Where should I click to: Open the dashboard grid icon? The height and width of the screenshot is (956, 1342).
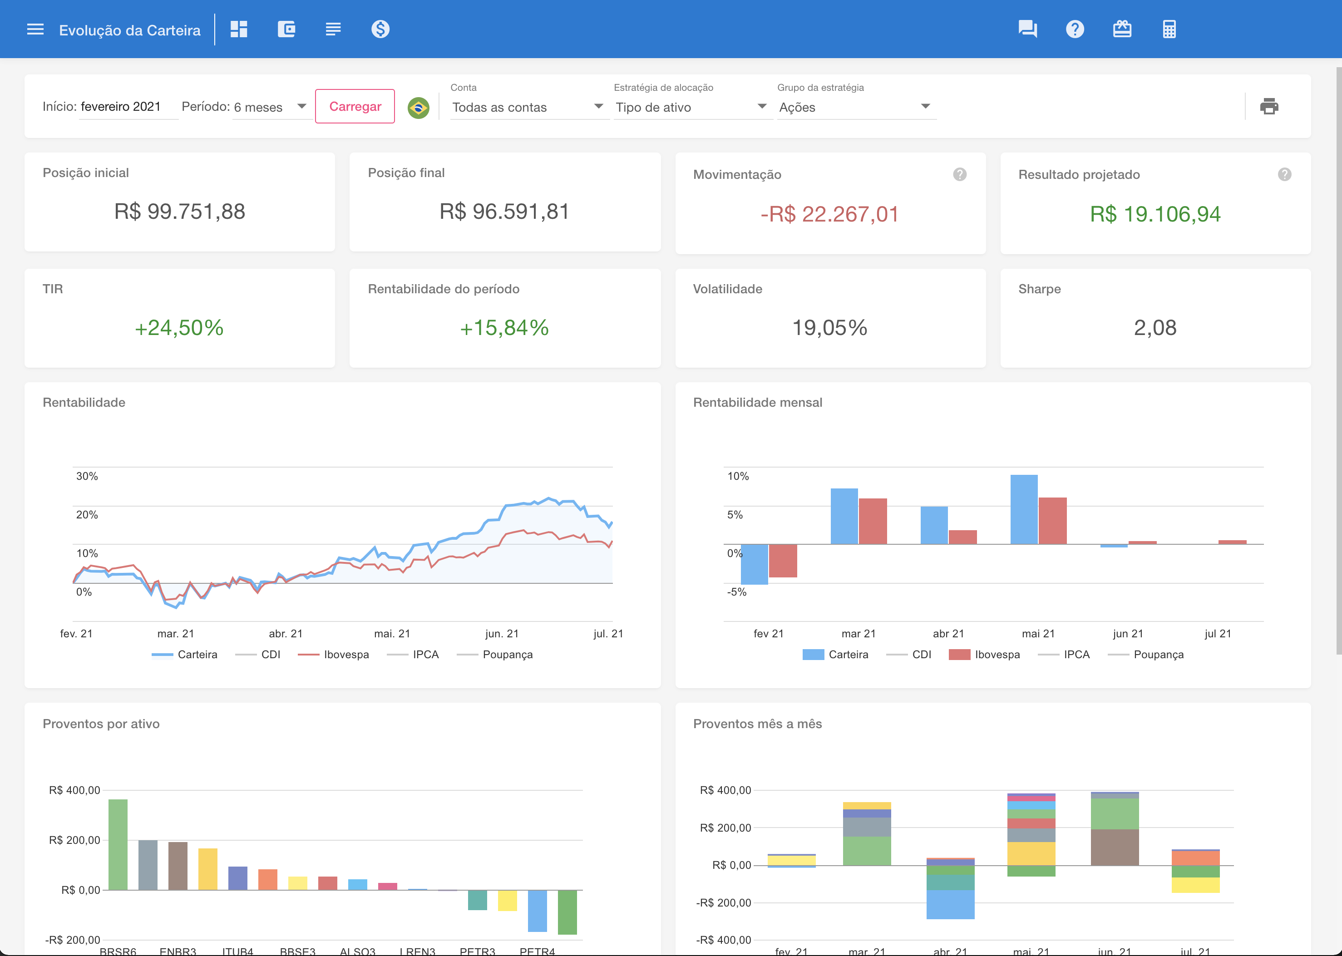pos(239,30)
